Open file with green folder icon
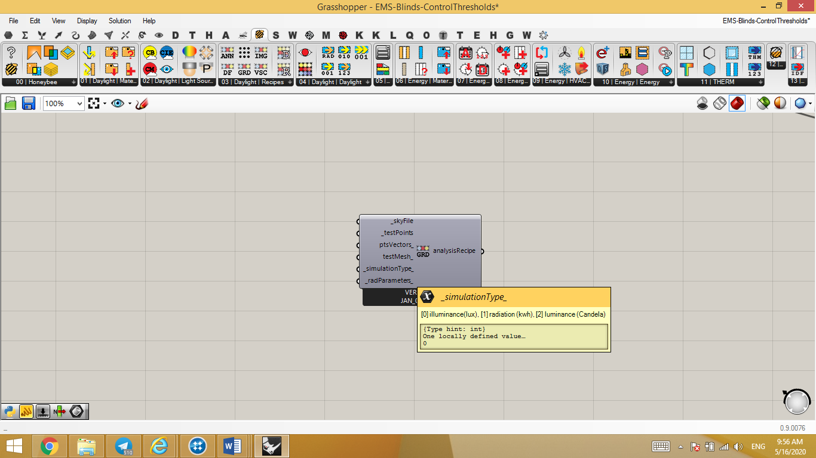 [x=11, y=103]
